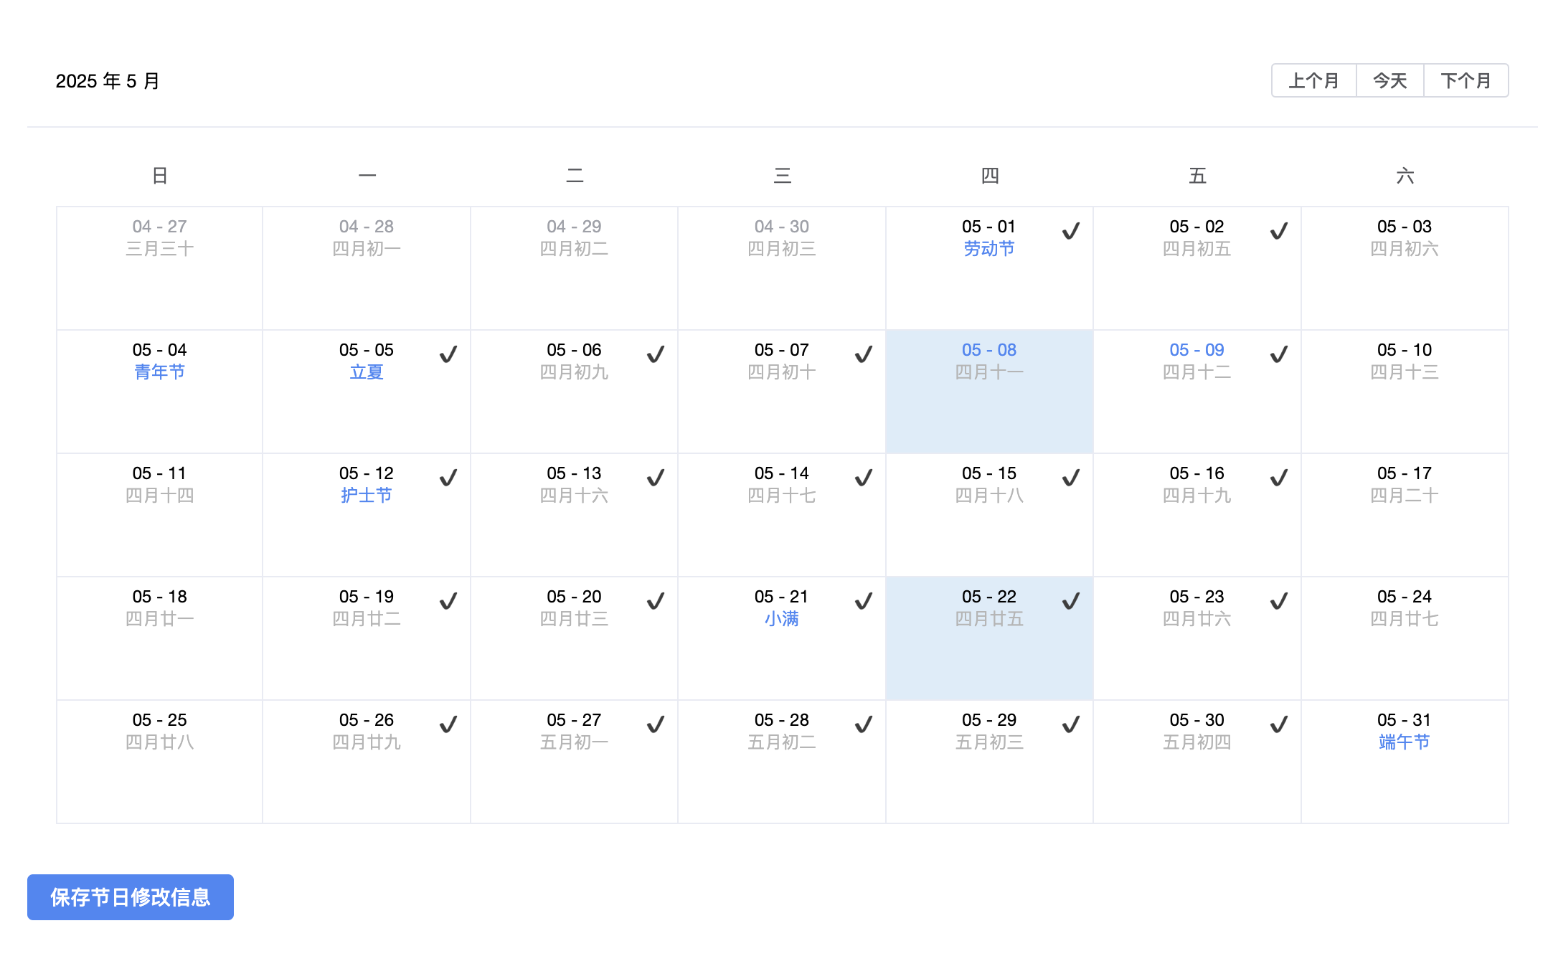The image size is (1548, 974).
Task: Jump to today with 今天 button
Action: pos(1389,81)
